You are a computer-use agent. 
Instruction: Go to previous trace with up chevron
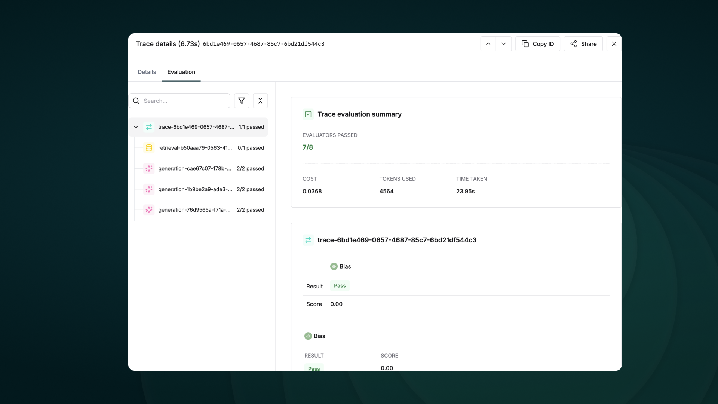pyautogui.click(x=488, y=44)
